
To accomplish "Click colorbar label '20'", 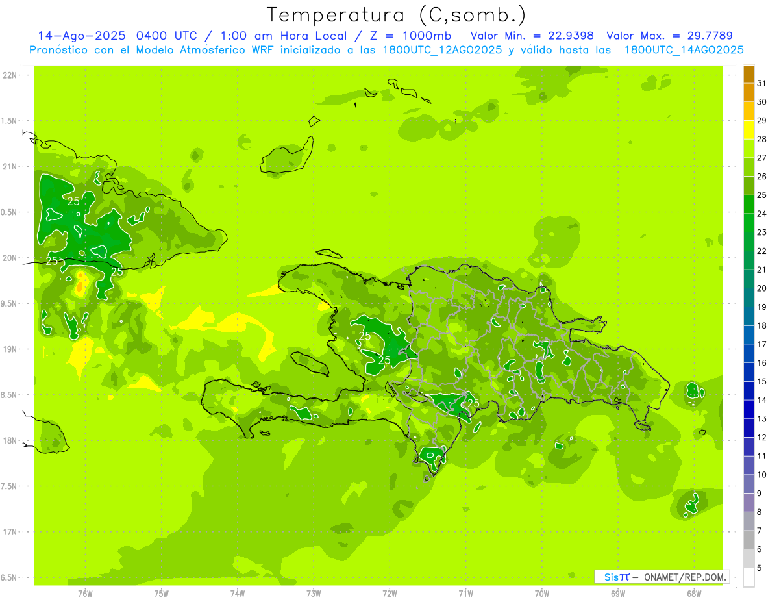I will (762, 288).
